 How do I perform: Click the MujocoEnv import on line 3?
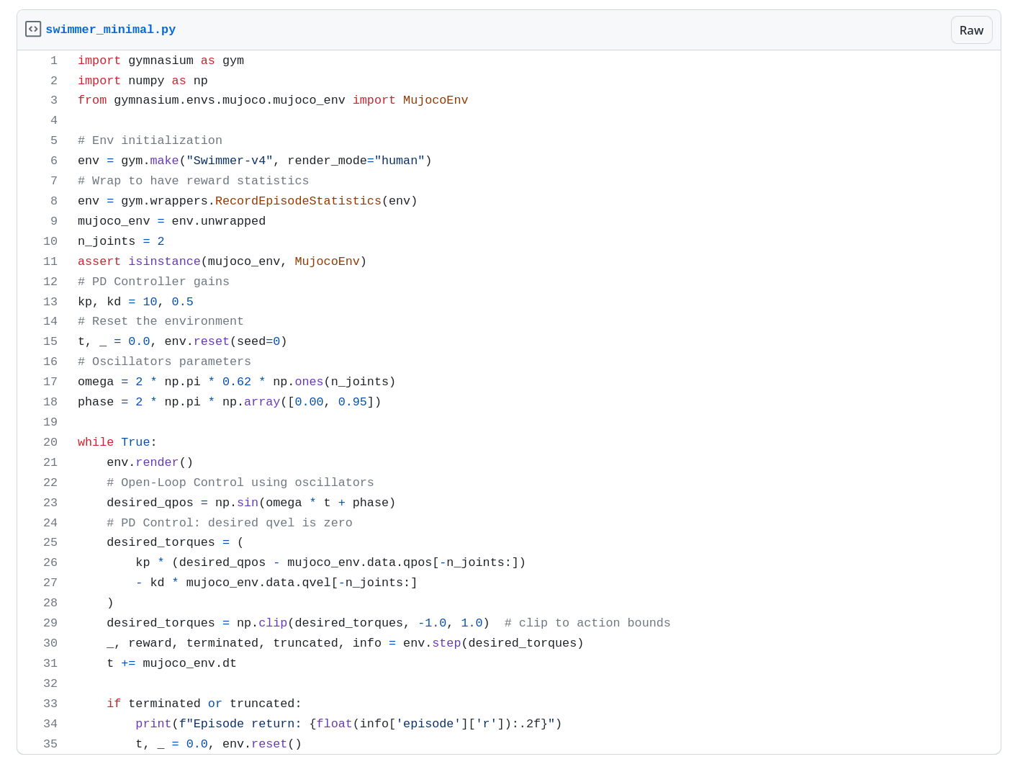[x=436, y=100]
